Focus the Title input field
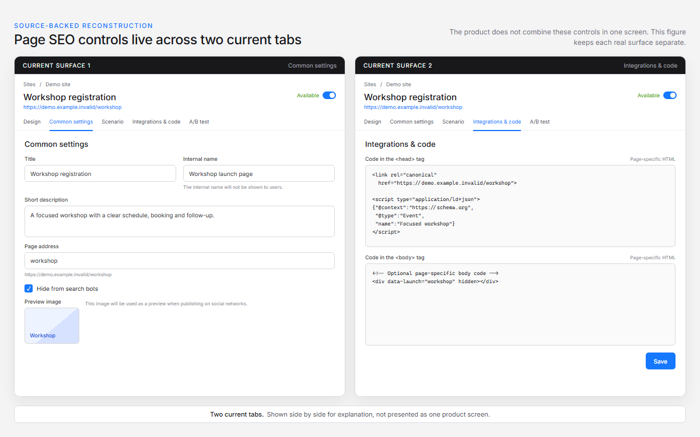 click(x=100, y=174)
